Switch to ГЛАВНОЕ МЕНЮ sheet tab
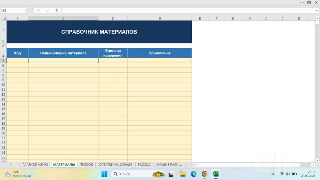 [x=35, y=165]
